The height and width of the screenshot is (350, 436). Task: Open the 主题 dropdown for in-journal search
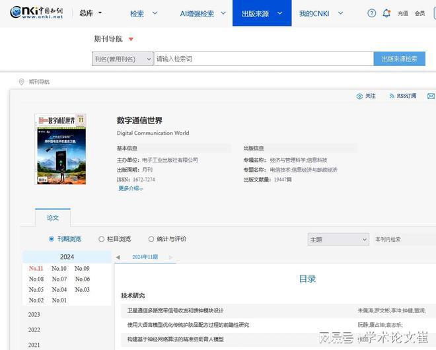click(x=338, y=239)
